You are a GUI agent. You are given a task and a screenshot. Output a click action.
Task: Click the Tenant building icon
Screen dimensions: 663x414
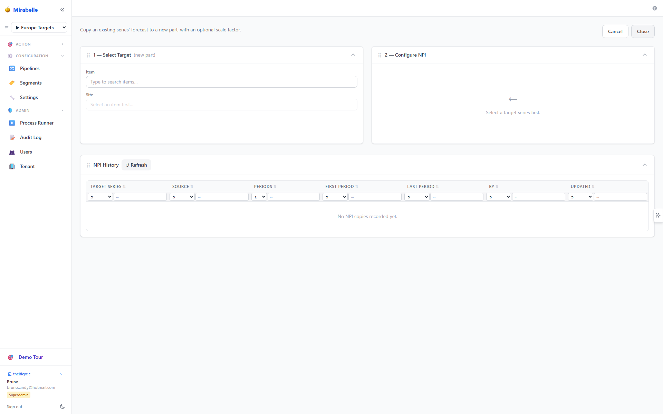click(12, 166)
